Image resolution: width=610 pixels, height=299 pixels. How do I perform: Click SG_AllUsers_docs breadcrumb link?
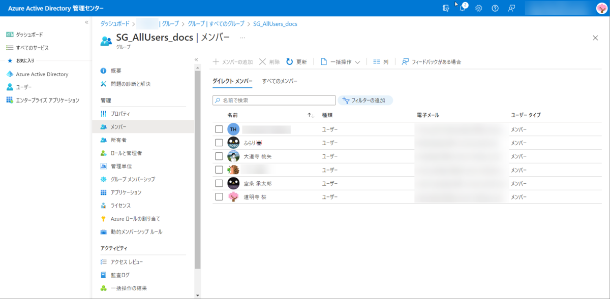coord(275,24)
